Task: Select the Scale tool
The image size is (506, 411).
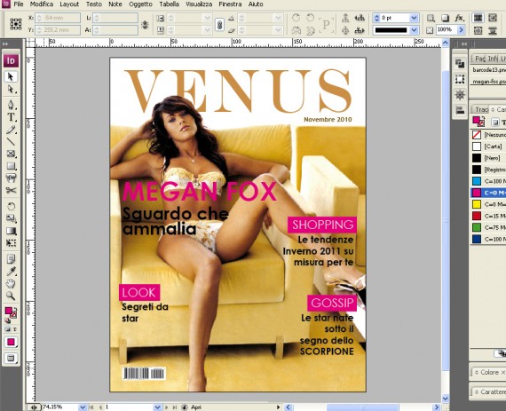Action: pyautogui.click(x=11, y=218)
